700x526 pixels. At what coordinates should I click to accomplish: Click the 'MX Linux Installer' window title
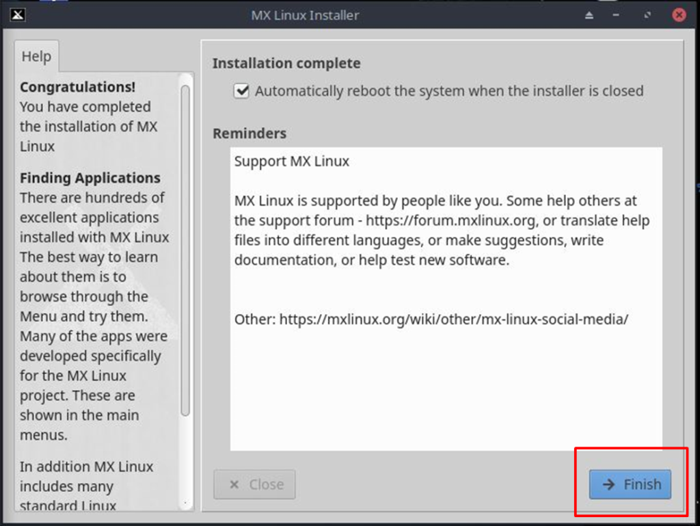pyautogui.click(x=305, y=15)
